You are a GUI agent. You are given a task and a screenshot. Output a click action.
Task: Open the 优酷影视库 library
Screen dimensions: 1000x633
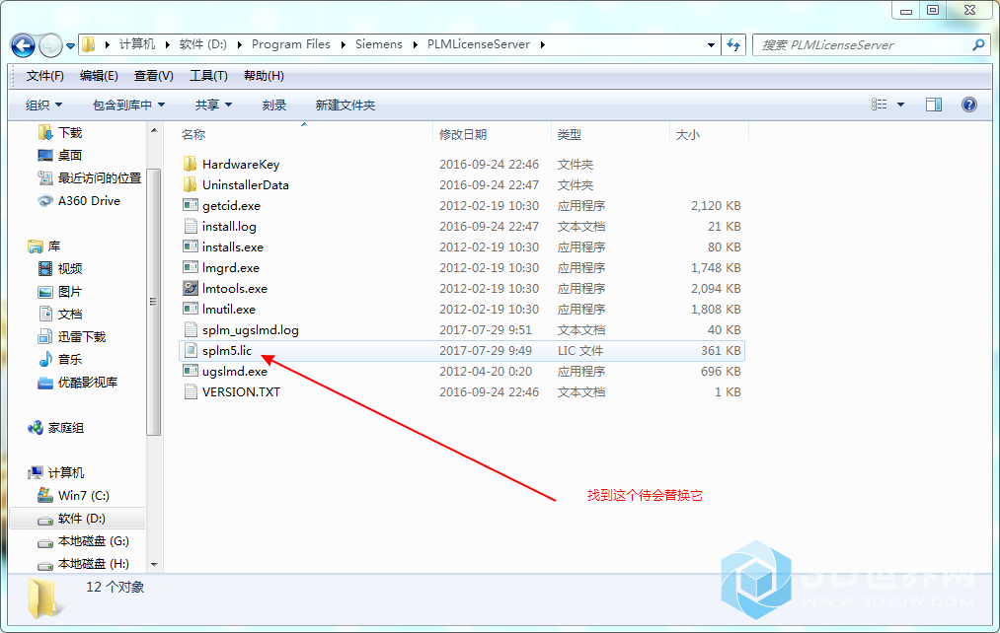point(88,383)
